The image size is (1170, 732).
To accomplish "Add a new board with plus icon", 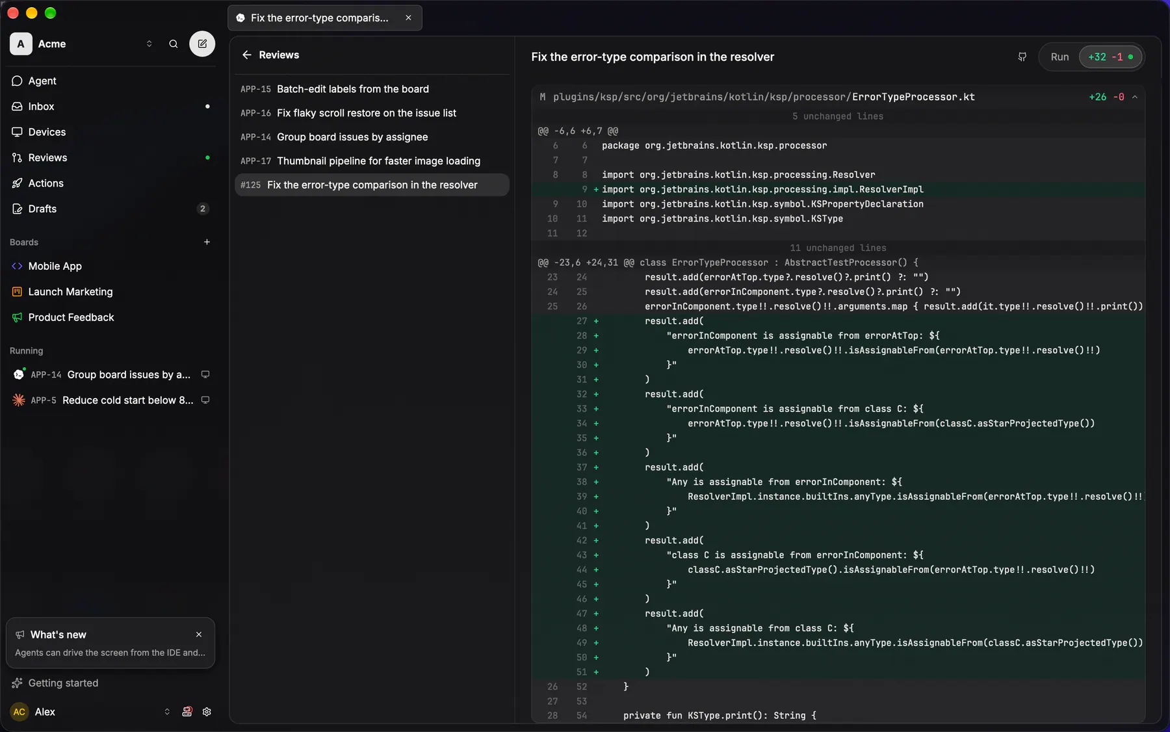I will pyautogui.click(x=207, y=242).
